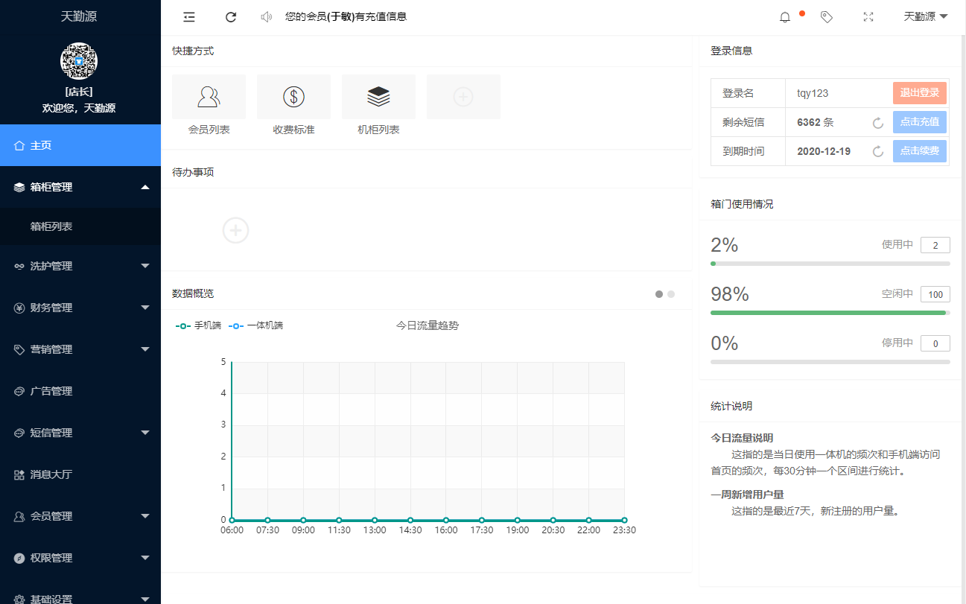Mute announcements via the speaker icon
Image resolution: width=966 pixels, height=604 pixels.
tap(266, 16)
